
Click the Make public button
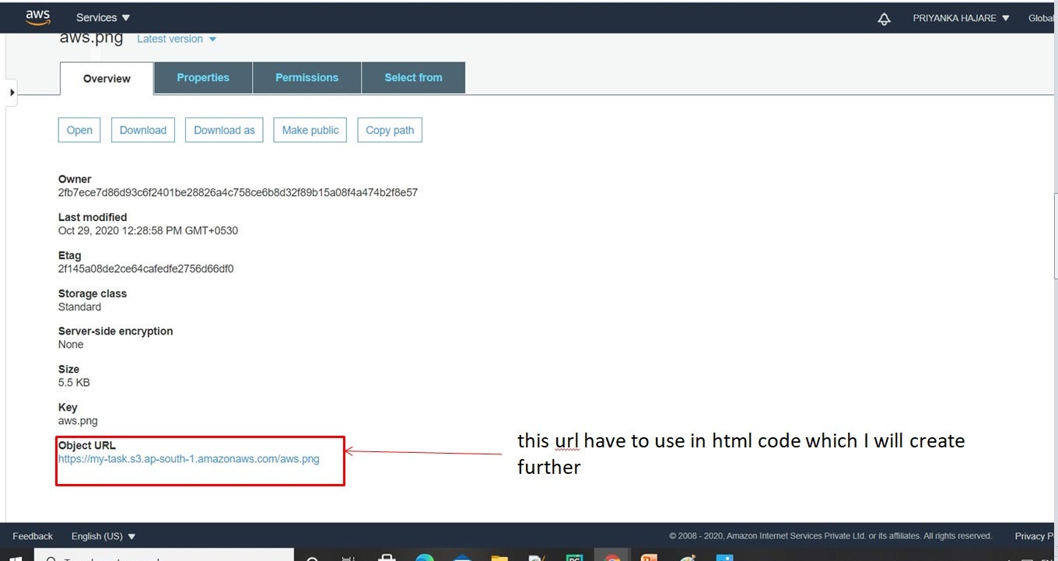310,130
